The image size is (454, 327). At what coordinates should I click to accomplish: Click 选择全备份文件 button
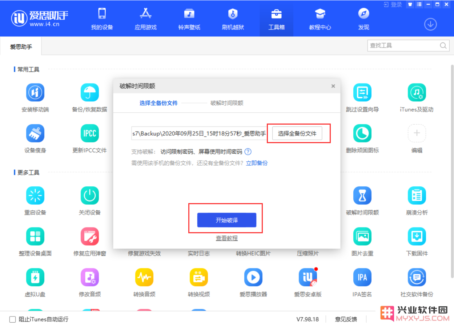pos(297,133)
